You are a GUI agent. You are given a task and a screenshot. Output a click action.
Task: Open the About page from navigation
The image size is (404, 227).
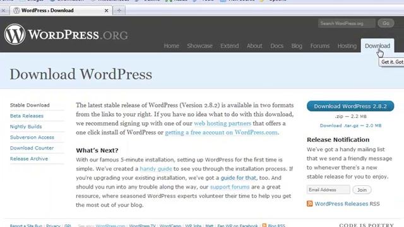254,46
